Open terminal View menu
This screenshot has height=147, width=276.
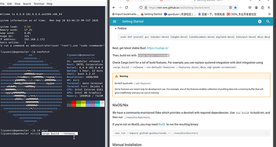(18, 4)
